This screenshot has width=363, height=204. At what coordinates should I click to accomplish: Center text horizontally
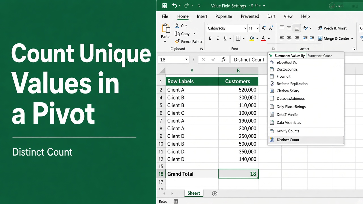coord(289,38)
